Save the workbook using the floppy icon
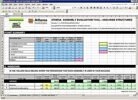The height and width of the screenshot is (100, 138). (x=9, y=8)
